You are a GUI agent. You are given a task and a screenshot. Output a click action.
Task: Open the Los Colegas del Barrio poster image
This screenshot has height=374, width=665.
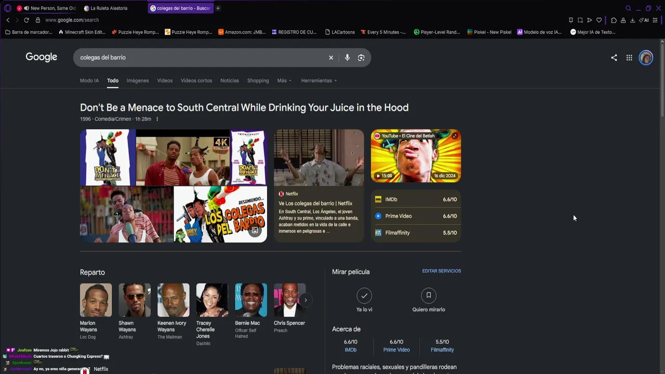pos(220,215)
